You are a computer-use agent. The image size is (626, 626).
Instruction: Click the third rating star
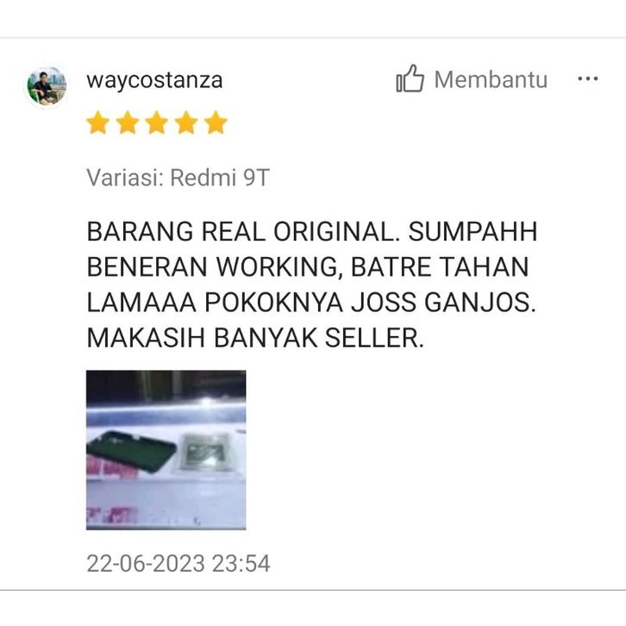click(x=157, y=122)
